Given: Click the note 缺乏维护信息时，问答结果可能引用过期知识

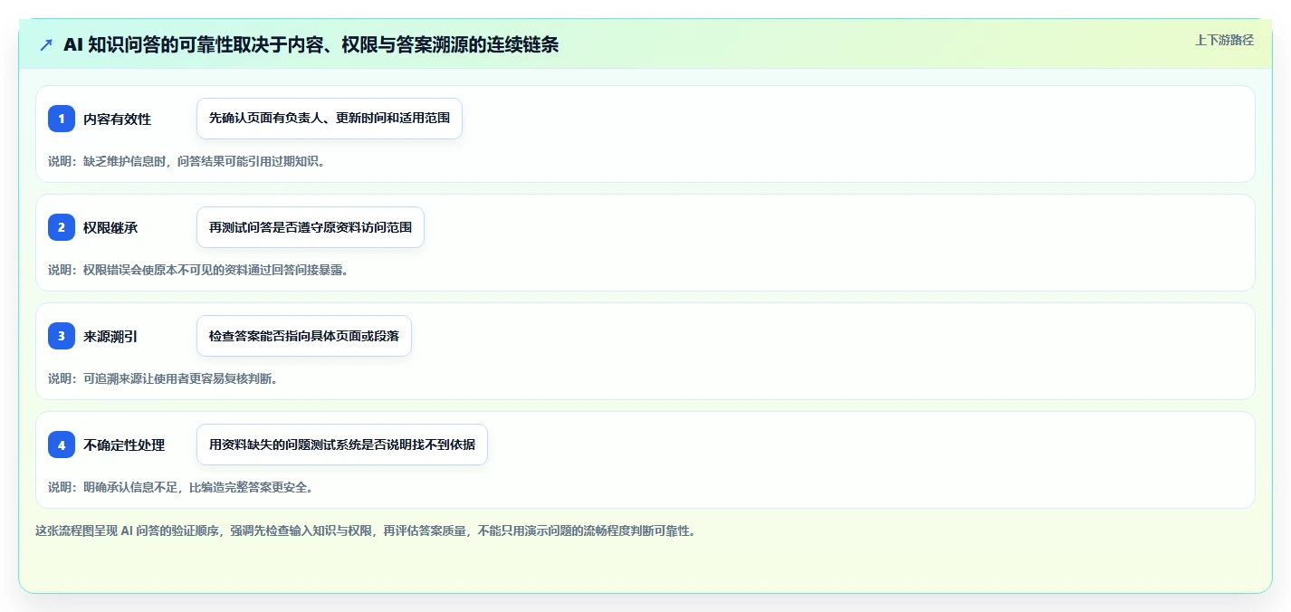Looking at the screenshot, I should point(186,161).
